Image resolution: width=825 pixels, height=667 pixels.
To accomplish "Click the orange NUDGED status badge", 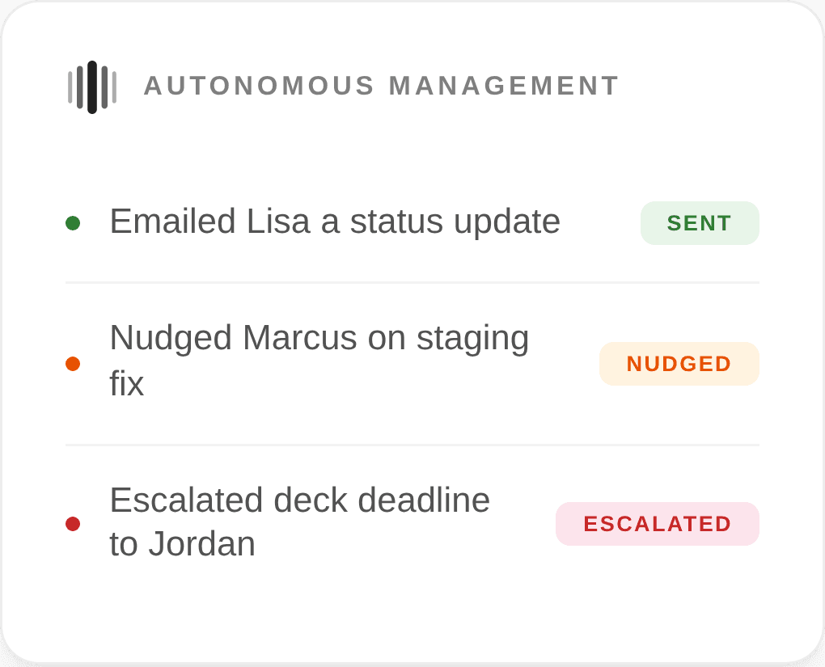I will coord(679,364).
